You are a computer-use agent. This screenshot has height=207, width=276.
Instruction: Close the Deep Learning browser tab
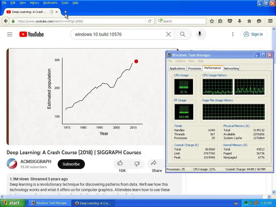[57, 12]
